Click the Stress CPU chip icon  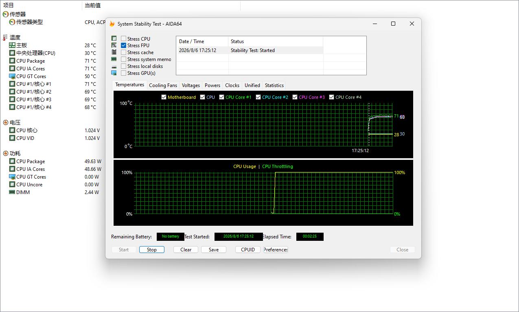(114, 39)
